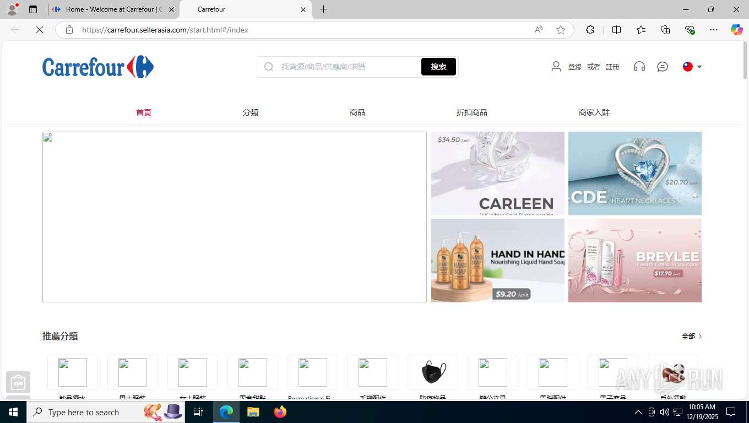This screenshot has height=423, width=749.
Task: Open the 註冊 register link
Action: point(612,67)
